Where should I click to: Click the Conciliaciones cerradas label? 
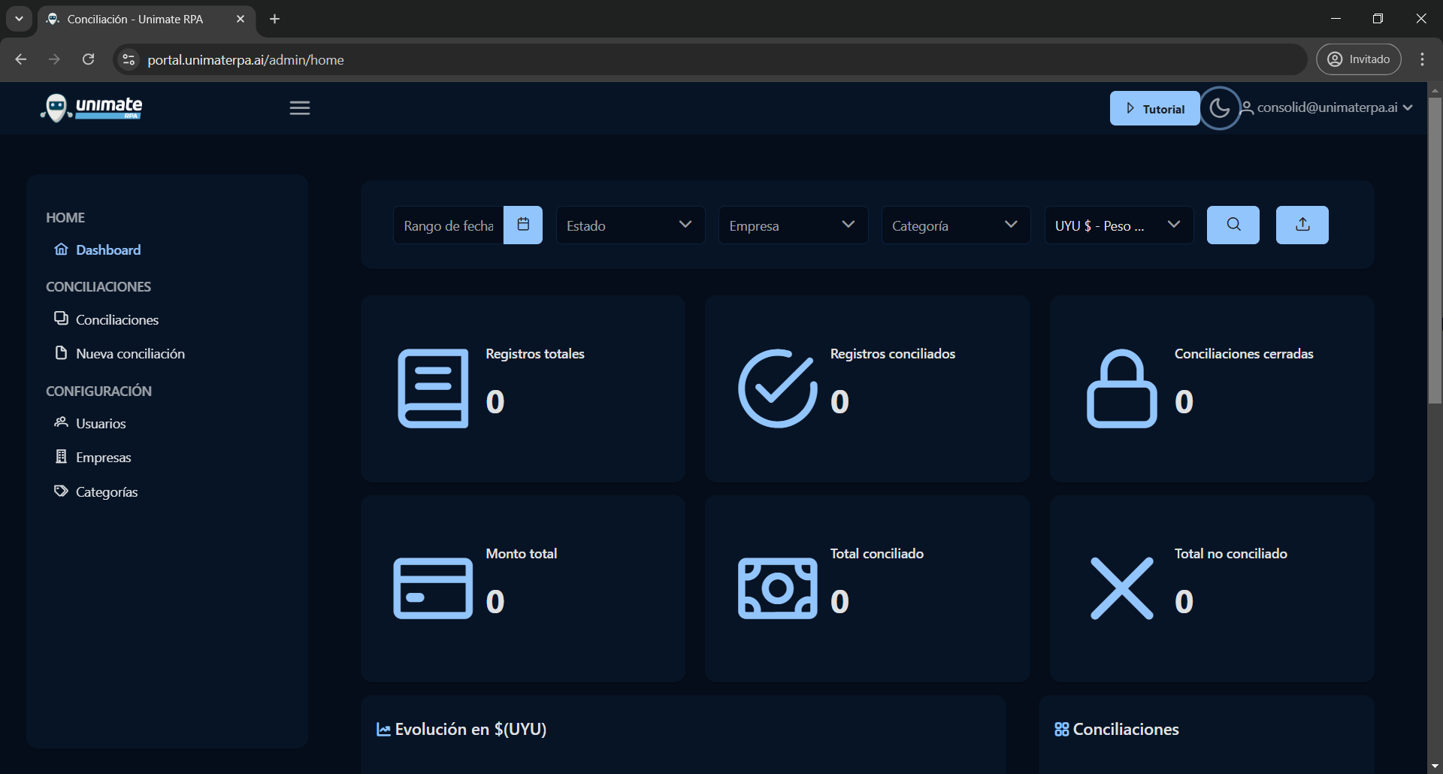point(1244,354)
